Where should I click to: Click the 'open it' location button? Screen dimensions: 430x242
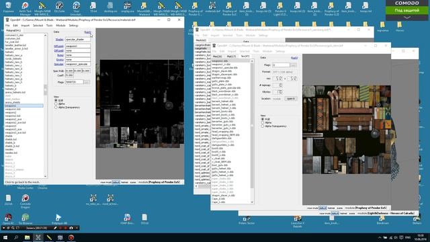291,98
